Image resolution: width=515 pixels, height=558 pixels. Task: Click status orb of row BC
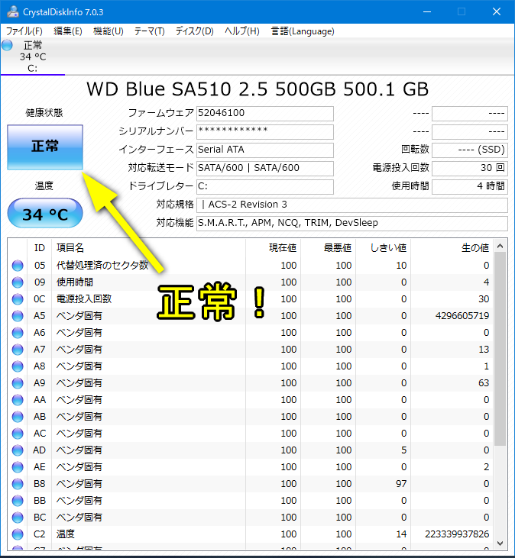18,518
